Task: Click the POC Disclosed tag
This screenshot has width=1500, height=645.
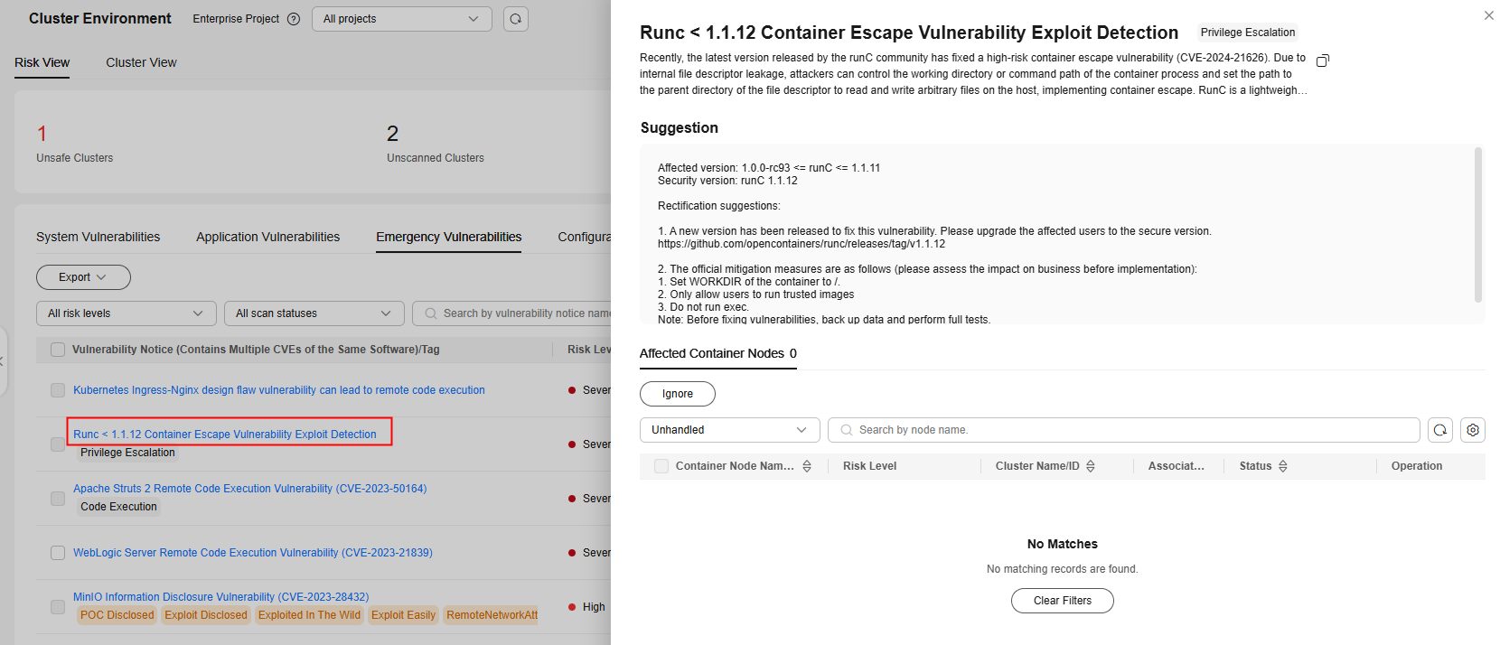Action: pos(117,615)
